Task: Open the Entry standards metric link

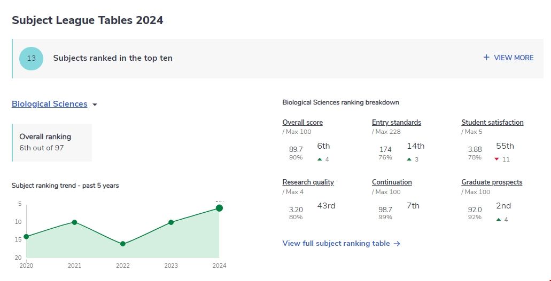Action: (x=397, y=122)
